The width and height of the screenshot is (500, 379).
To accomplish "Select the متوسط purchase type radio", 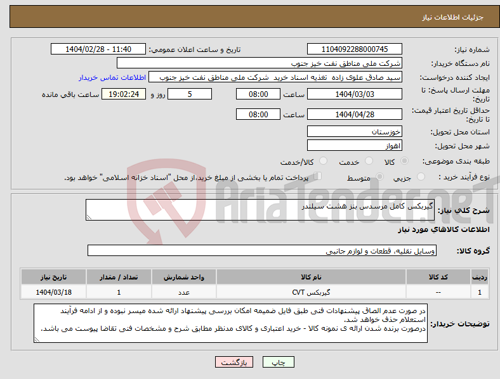I will click(x=379, y=177).
